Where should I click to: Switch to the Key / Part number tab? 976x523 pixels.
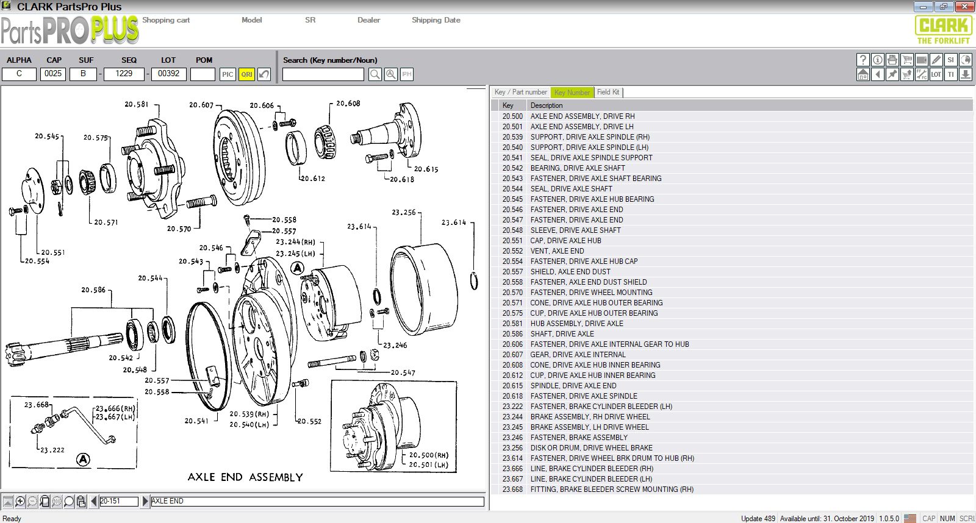click(x=520, y=92)
